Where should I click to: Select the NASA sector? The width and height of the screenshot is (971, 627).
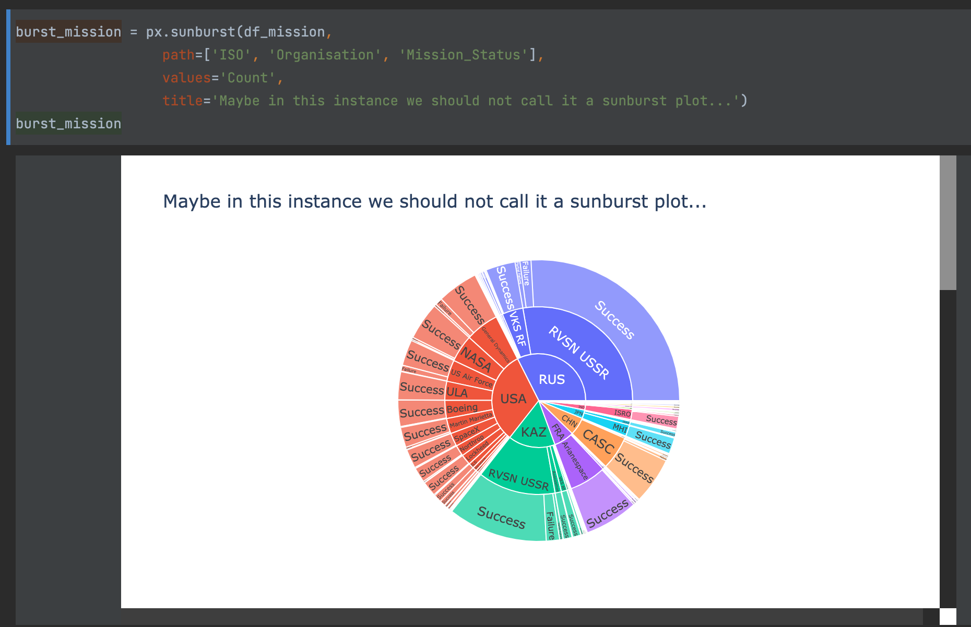476,359
